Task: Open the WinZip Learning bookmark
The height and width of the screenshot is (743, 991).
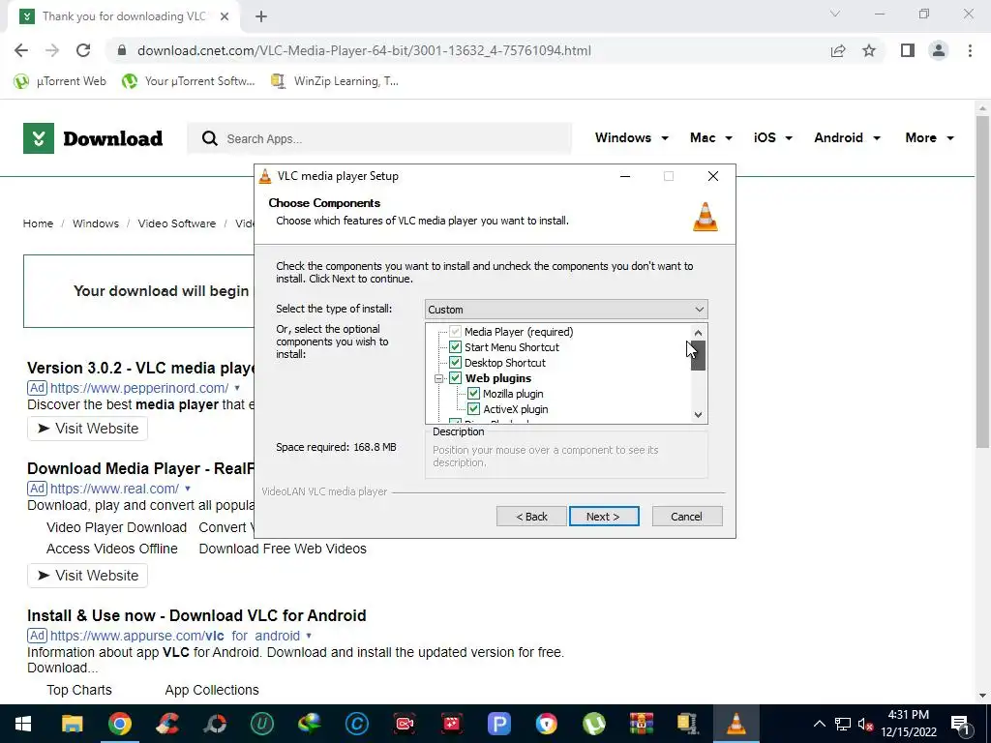Action: pyautogui.click(x=334, y=81)
